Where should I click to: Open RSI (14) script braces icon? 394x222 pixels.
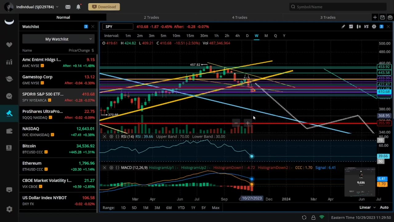point(117,136)
